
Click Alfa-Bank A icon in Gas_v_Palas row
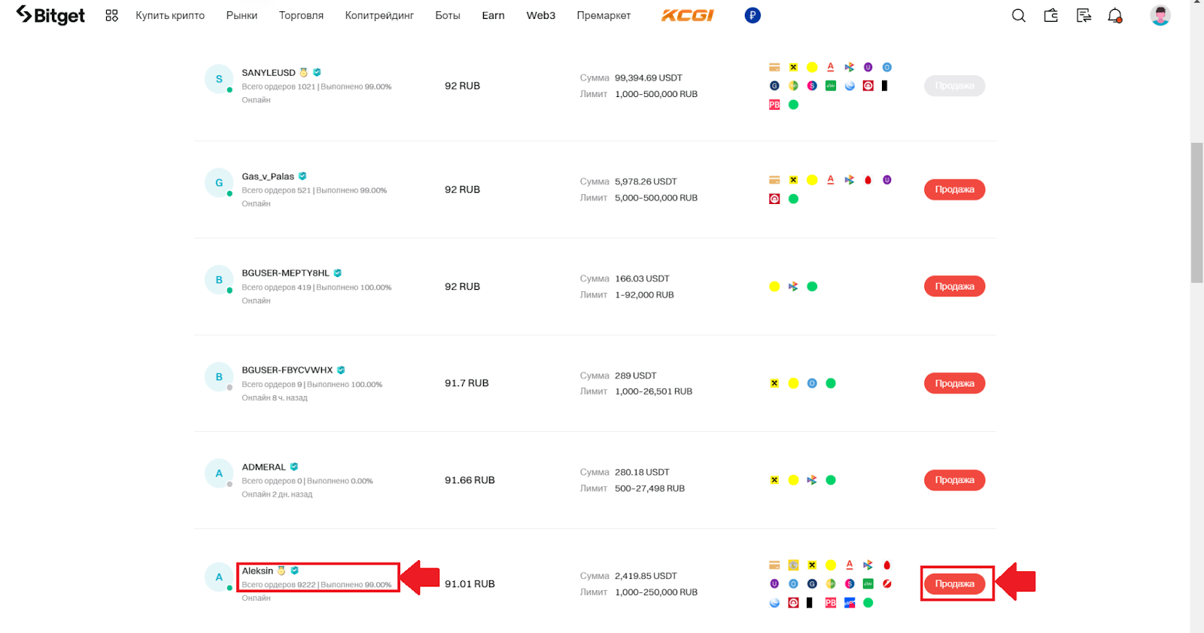click(831, 180)
